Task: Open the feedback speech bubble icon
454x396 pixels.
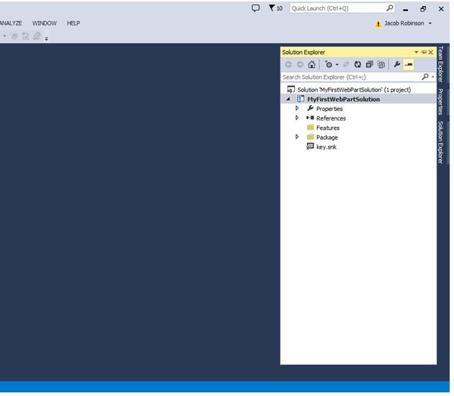Action: coord(256,8)
